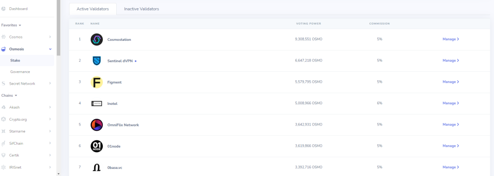Sort by the VOTING POWER column header
This screenshot has width=494, height=176.
tap(308, 24)
